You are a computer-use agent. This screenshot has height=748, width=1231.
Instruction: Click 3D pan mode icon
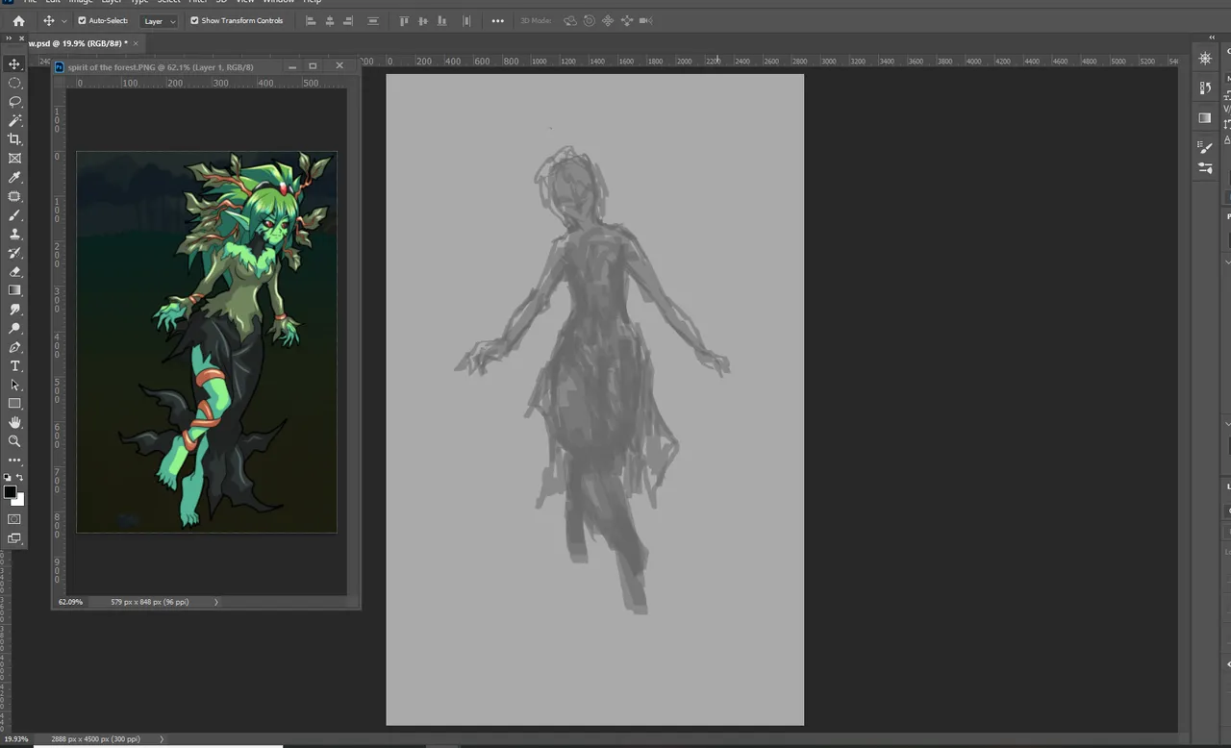coord(608,20)
